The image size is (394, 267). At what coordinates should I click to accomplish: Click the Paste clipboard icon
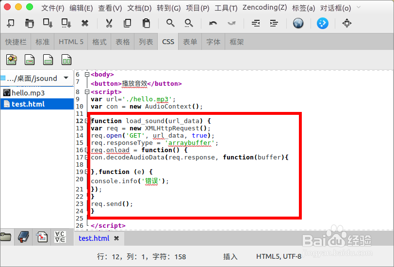146,23
